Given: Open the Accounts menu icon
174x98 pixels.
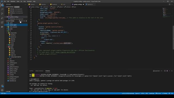Looking at the screenshot, I should click(2, 86).
